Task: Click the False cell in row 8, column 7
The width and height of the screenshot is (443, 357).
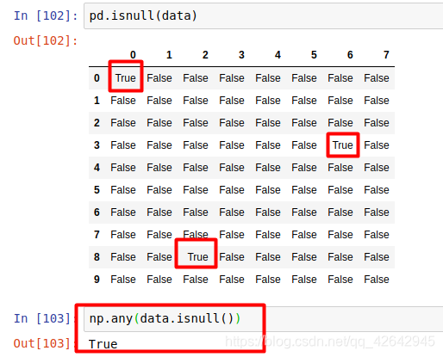Action: (x=377, y=257)
